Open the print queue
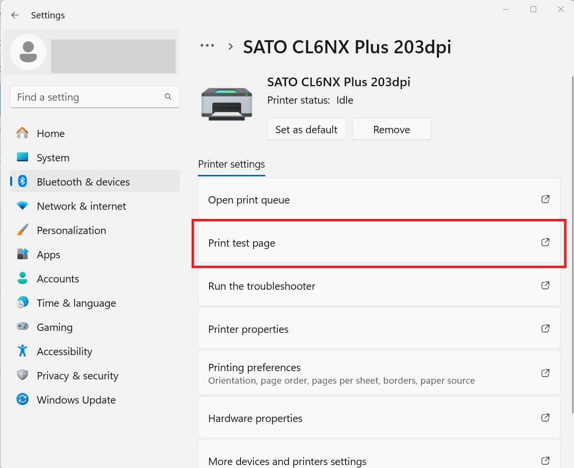The height and width of the screenshot is (468, 574). point(379,200)
